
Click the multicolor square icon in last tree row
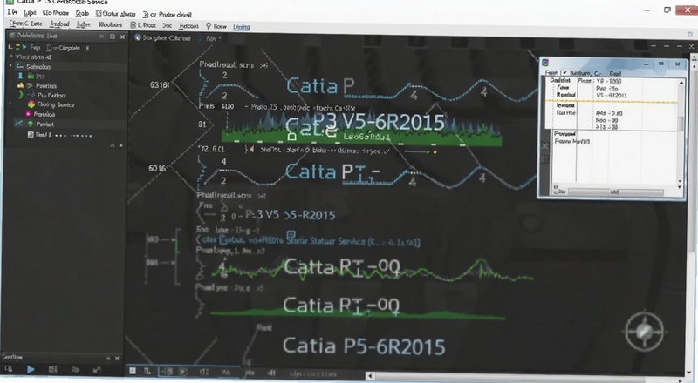31,134
